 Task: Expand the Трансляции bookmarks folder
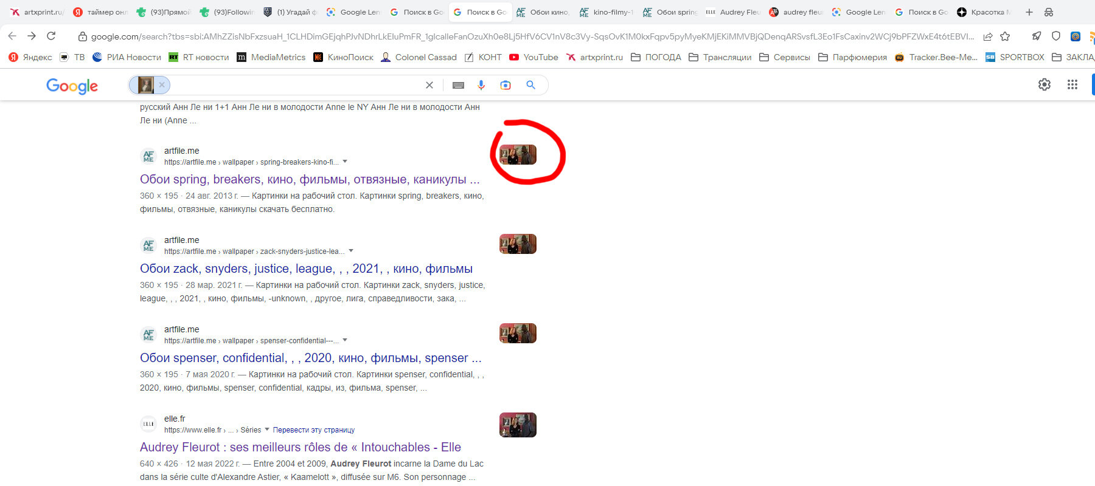[720, 57]
